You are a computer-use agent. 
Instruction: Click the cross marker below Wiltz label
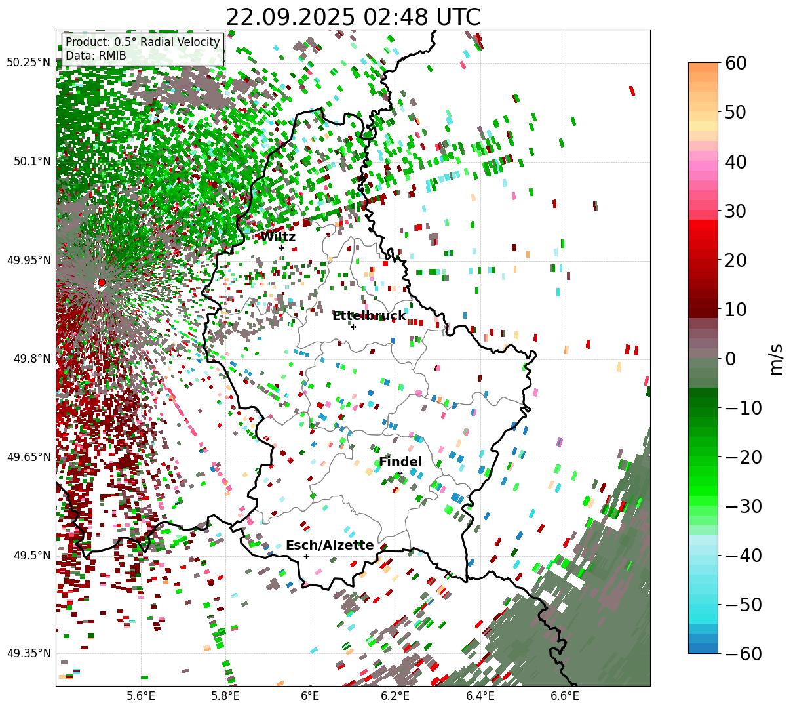(x=281, y=248)
